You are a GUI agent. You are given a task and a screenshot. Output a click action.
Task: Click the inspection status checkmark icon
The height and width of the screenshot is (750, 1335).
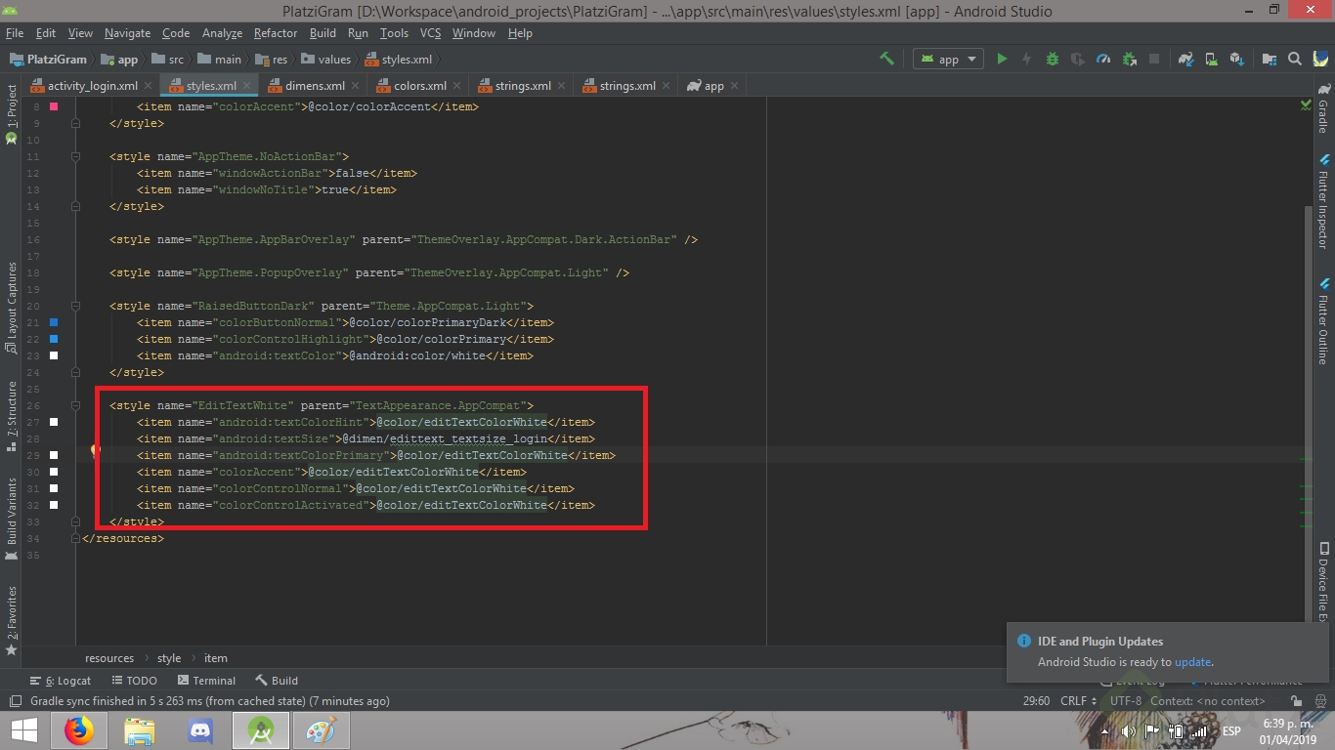(x=1306, y=104)
